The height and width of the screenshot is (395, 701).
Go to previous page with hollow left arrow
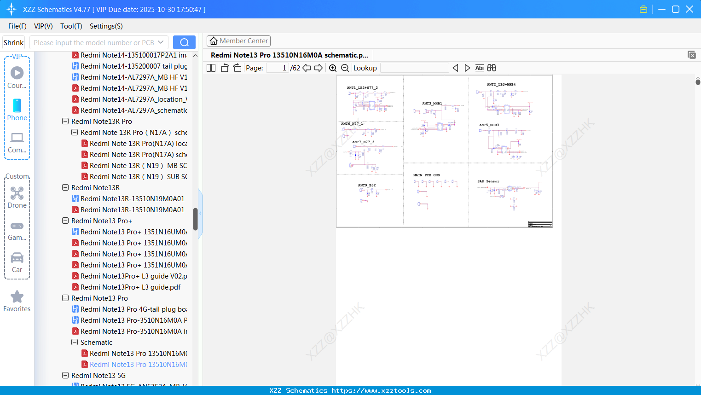point(307,68)
